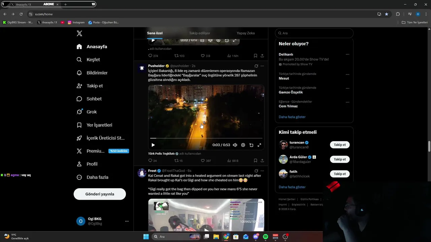Like the Pusholder post
The height and width of the screenshot is (242, 431).
pos(206,161)
